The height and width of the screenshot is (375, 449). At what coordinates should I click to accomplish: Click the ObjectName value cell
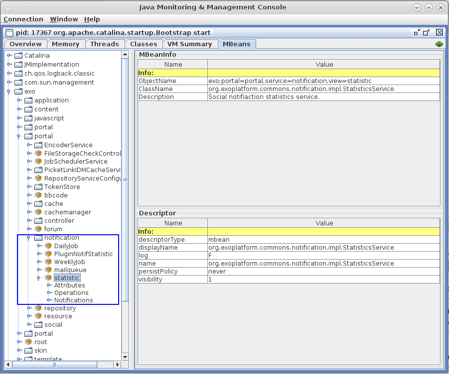[x=323, y=81]
